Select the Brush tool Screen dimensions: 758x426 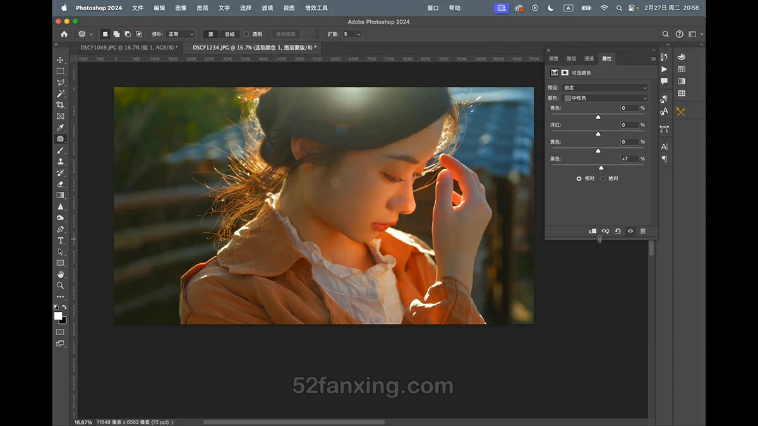[x=61, y=150]
